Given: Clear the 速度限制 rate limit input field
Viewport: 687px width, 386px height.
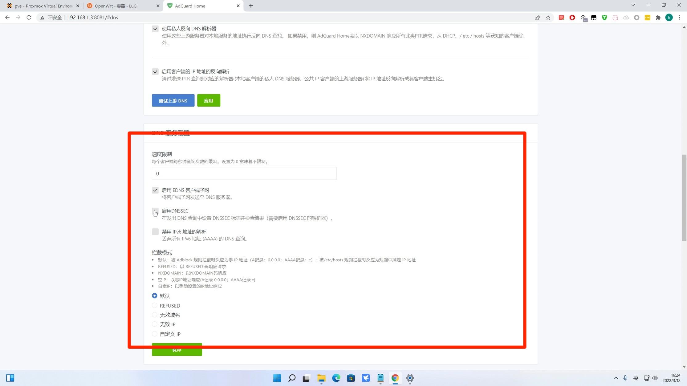Looking at the screenshot, I should click(x=244, y=173).
